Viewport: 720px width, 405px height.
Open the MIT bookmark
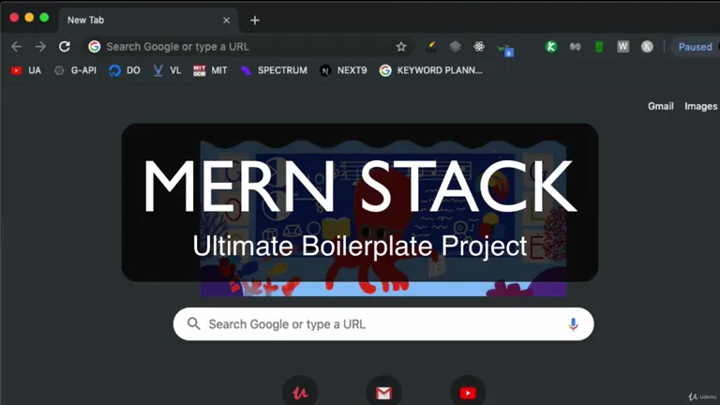tap(210, 70)
